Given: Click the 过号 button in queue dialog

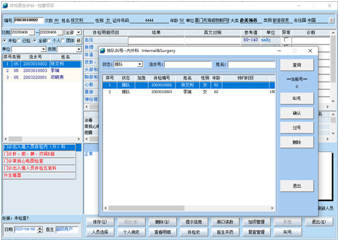Looking at the screenshot, I should (297, 128).
